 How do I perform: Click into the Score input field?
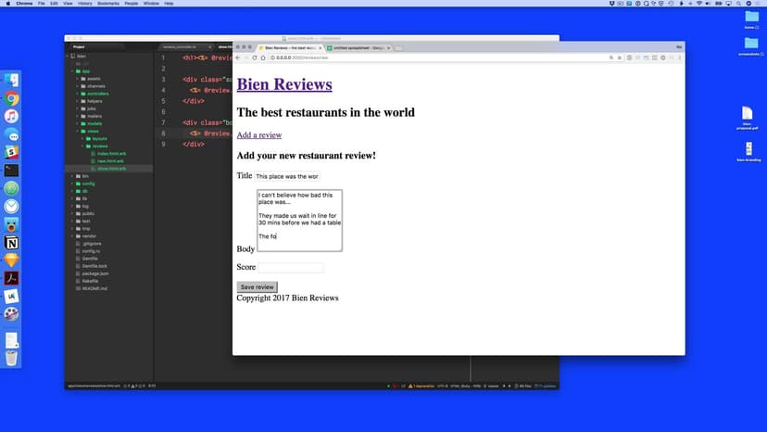point(290,268)
